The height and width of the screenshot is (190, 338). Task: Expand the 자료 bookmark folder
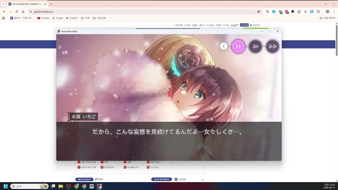tap(85, 18)
